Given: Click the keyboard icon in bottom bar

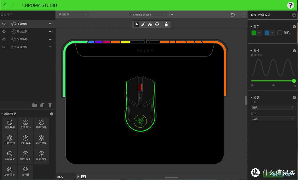Looking at the screenshot, I should pyautogui.click(x=83, y=177).
